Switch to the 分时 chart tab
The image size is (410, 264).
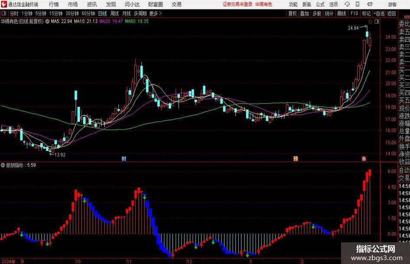pyautogui.click(x=14, y=13)
